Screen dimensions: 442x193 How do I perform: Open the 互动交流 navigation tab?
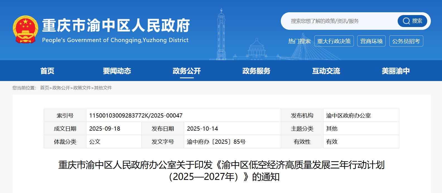point(326,71)
